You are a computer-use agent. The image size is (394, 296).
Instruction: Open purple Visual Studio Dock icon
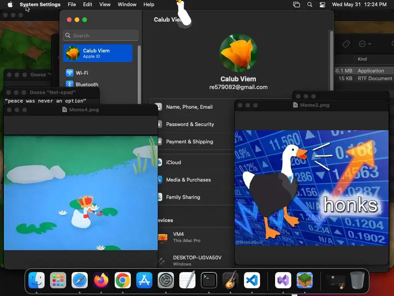[283, 280]
